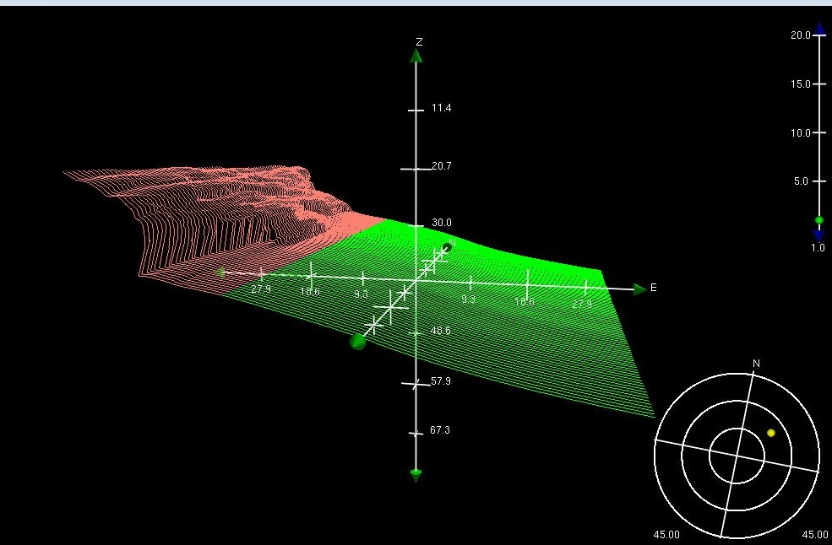Click the N axis endpoint handle
The image size is (832, 545).
tap(447, 246)
